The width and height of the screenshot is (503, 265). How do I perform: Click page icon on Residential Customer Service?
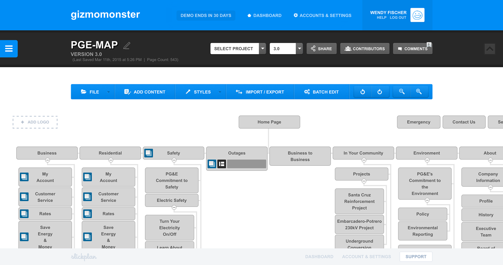point(88,197)
